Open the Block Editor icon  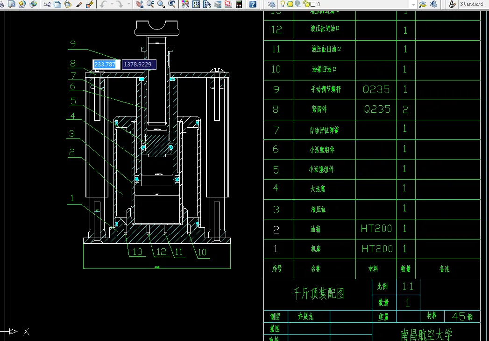90,4
